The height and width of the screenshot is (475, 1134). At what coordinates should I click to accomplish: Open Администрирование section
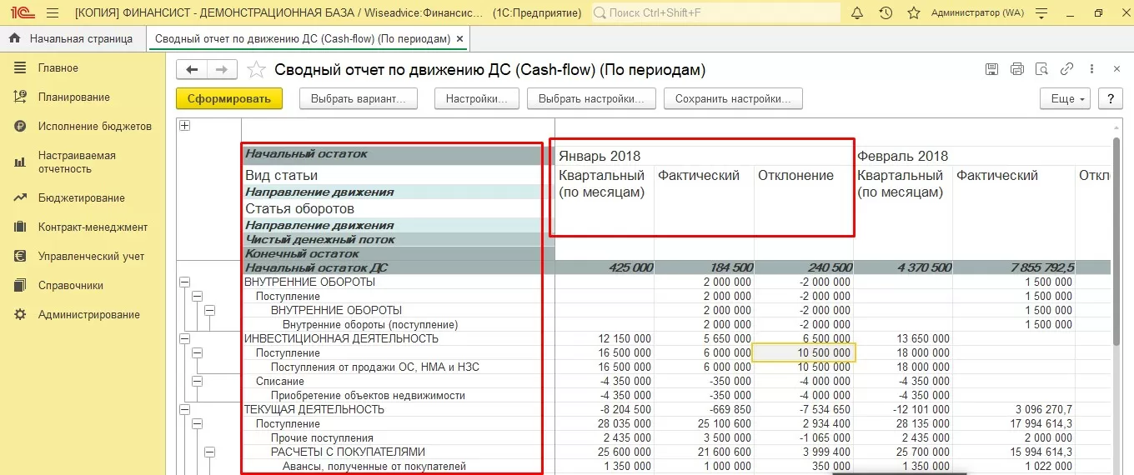pos(88,314)
